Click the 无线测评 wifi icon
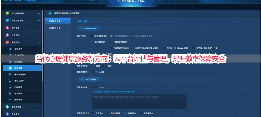 click(x=10, y=99)
